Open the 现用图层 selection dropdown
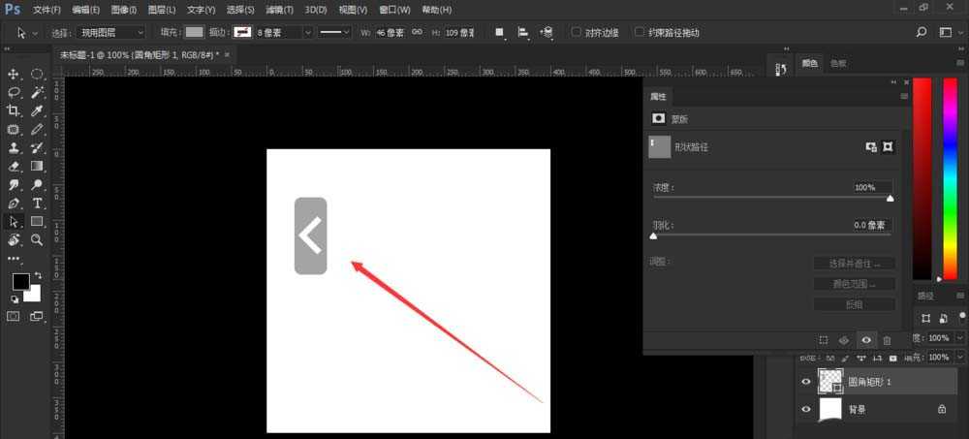This screenshot has width=969, height=439. coord(111,32)
